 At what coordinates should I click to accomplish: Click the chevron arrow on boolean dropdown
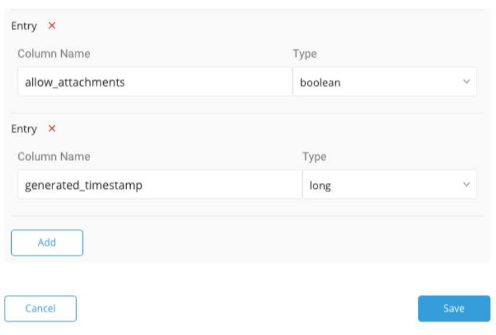tap(467, 82)
